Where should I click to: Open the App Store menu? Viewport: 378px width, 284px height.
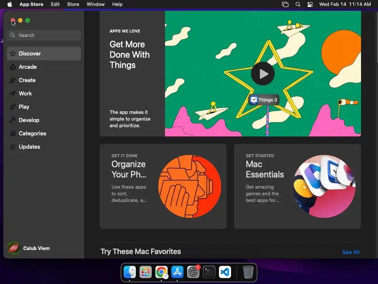pos(31,4)
